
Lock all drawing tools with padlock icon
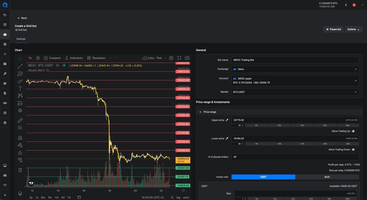(x=20, y=153)
